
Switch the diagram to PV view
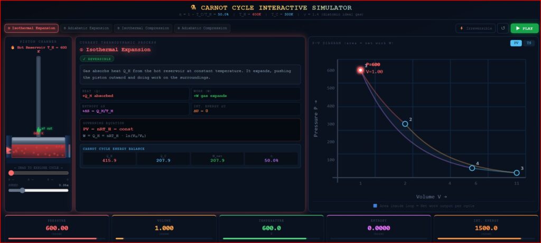click(516, 43)
